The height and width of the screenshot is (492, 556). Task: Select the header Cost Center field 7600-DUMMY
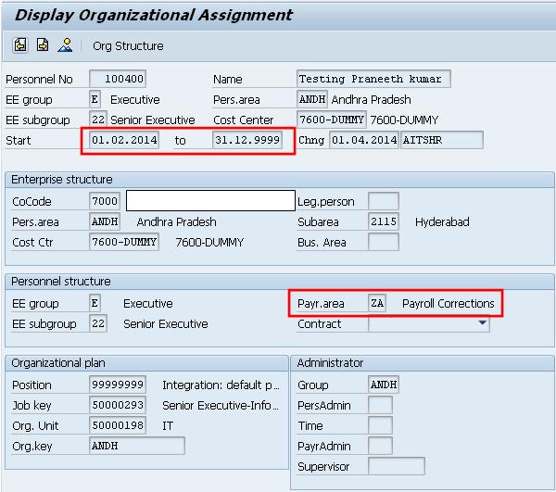coord(331,120)
